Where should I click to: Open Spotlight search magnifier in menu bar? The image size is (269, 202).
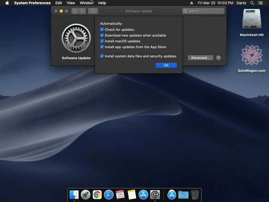pos(252,3)
